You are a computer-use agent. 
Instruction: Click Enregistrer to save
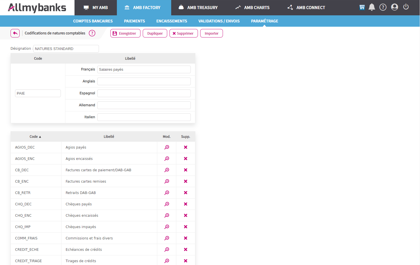point(125,33)
